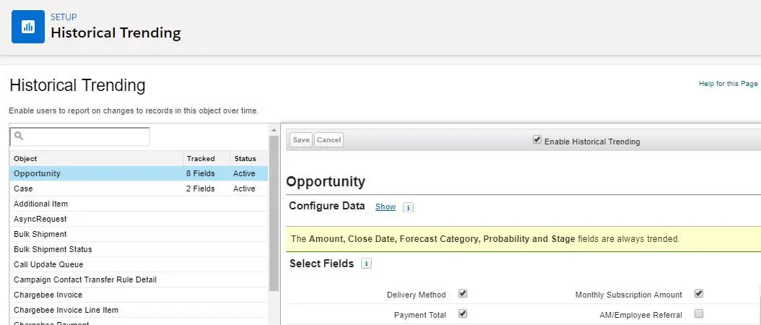Select the Opportunity object row
Screen dimensions: 761x325
point(139,173)
